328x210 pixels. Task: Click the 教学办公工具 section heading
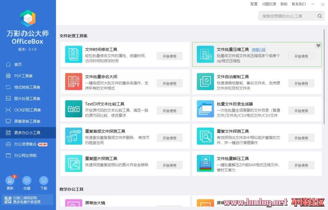71,189
